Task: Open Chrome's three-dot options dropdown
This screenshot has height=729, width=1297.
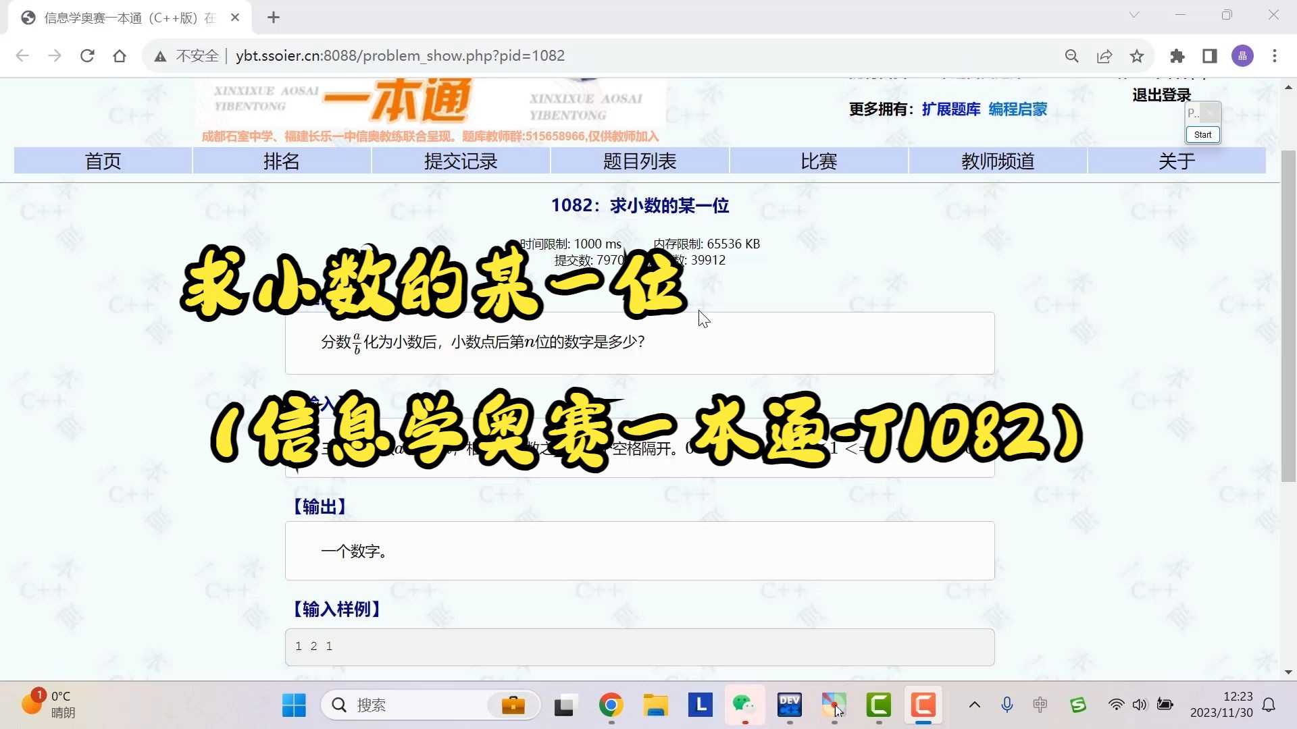Action: 1276,56
